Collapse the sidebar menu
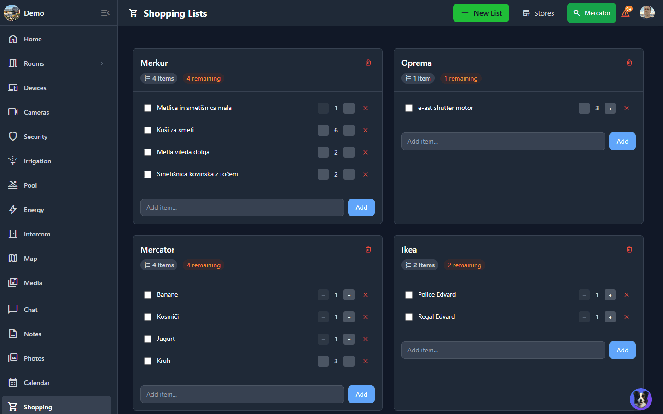 pyautogui.click(x=105, y=13)
